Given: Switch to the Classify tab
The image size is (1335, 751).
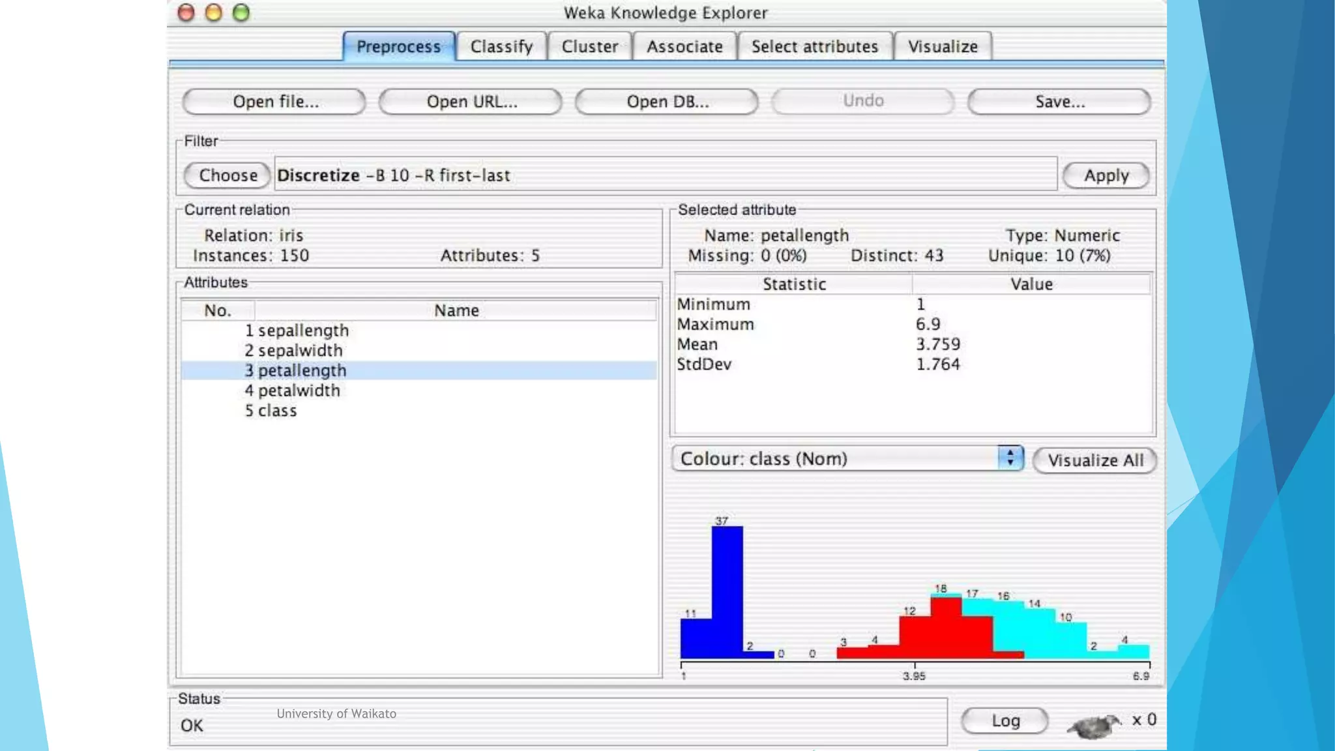Looking at the screenshot, I should pos(501,47).
